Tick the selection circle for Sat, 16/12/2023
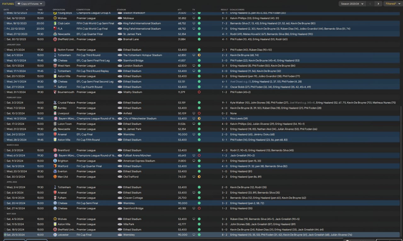 click(x=5, y=18)
